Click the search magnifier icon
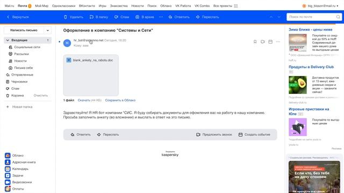This screenshot has width=344, height=193. [338, 17]
